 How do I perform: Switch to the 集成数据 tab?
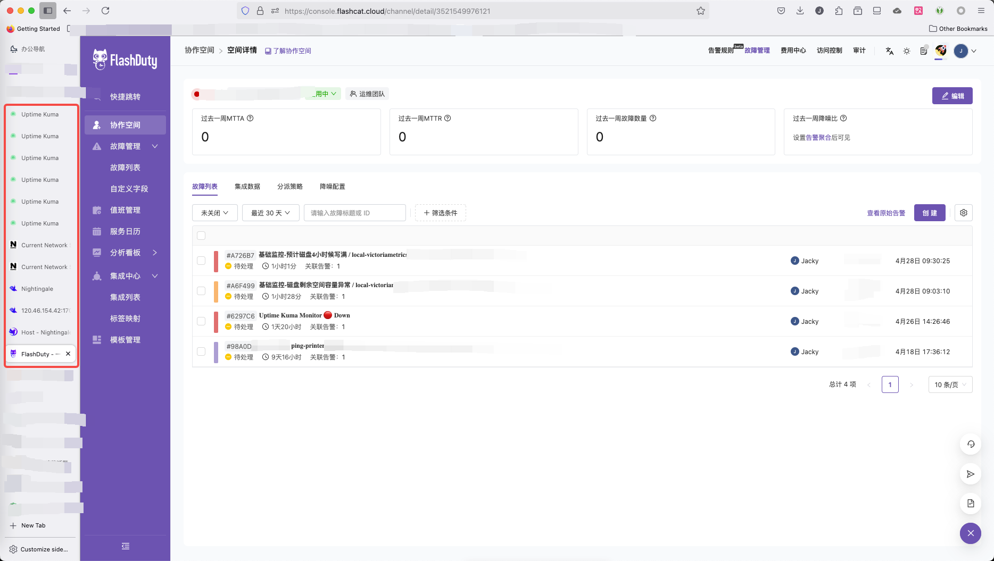coord(247,187)
